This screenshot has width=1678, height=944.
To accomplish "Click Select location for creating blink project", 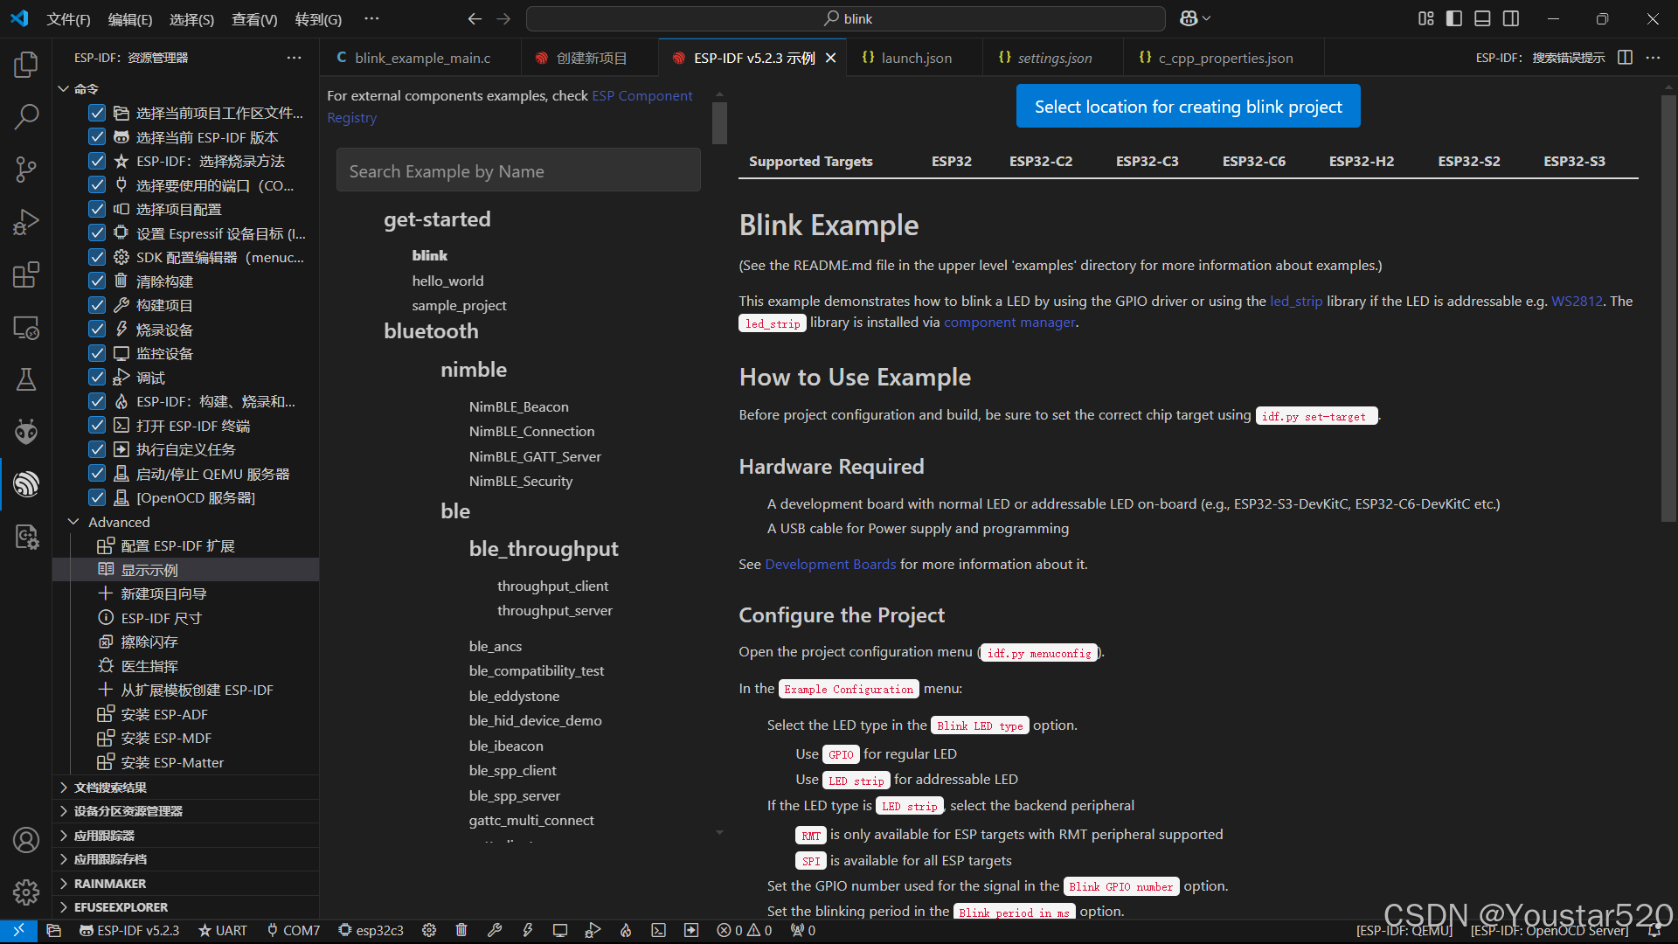I will pos(1188,106).
